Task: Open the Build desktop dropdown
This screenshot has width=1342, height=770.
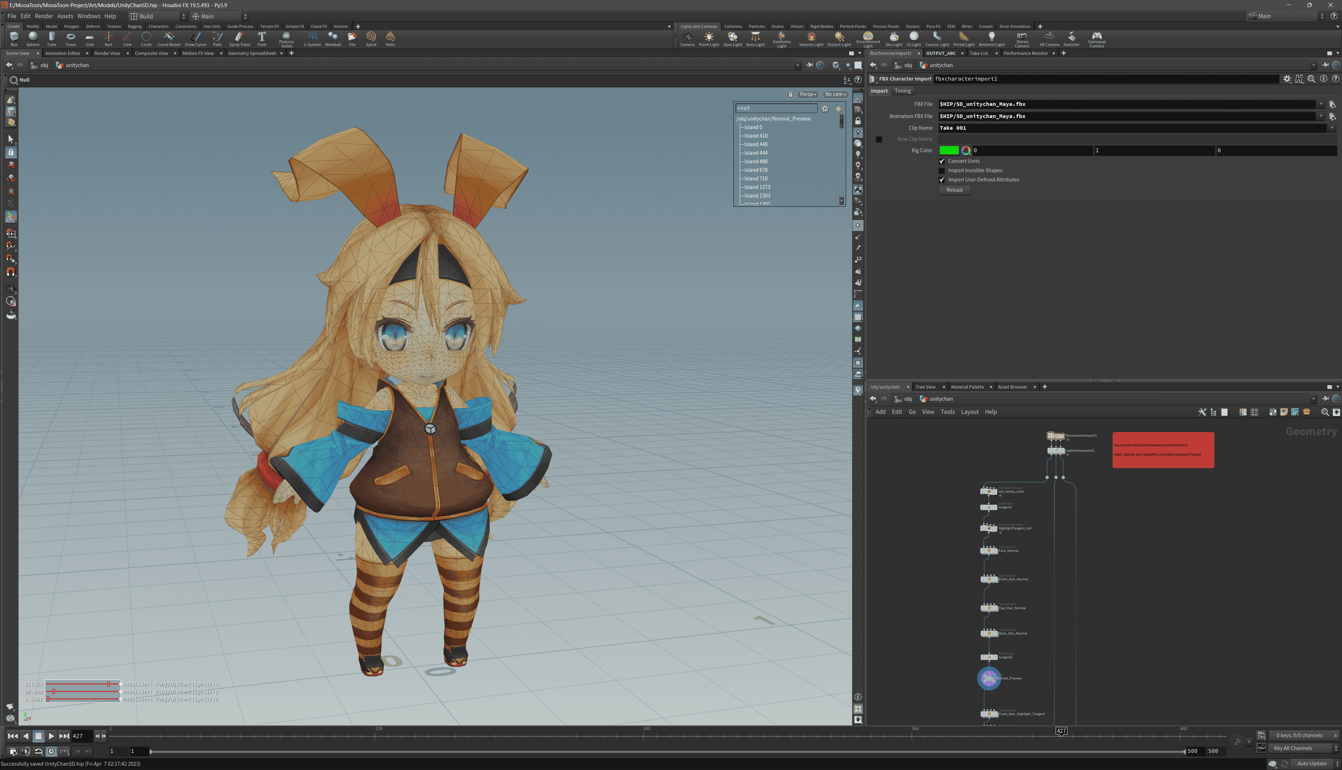Action: (x=158, y=16)
